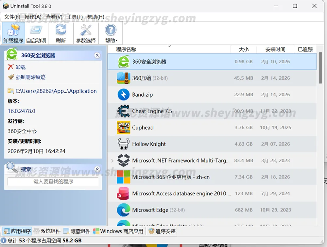Image resolution: width=327 pixels, height=247 pixels.
Task: Select Microsoft 365 企业应用版 - zh-cn text
Action: pyautogui.click(x=171, y=177)
